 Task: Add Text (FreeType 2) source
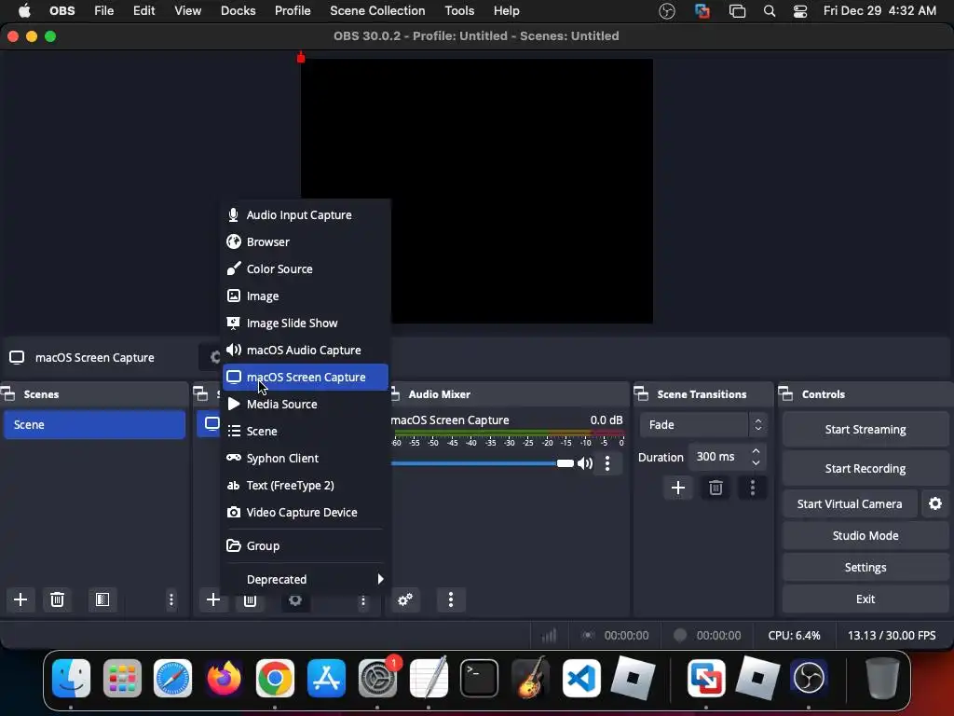(305, 485)
